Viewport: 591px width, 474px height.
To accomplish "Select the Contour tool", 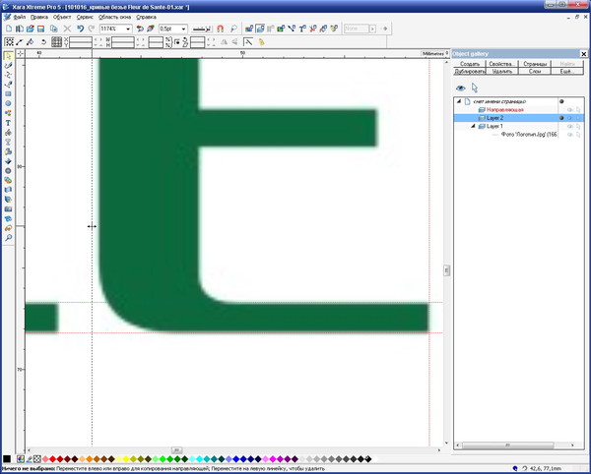I will (x=8, y=171).
